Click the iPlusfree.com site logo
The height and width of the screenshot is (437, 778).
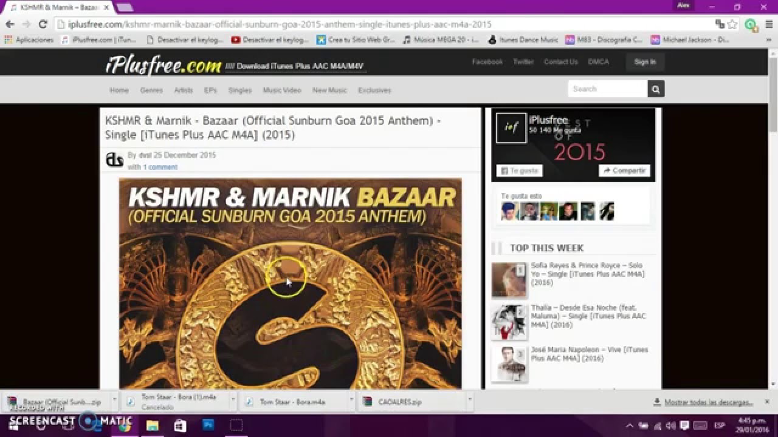tap(164, 64)
